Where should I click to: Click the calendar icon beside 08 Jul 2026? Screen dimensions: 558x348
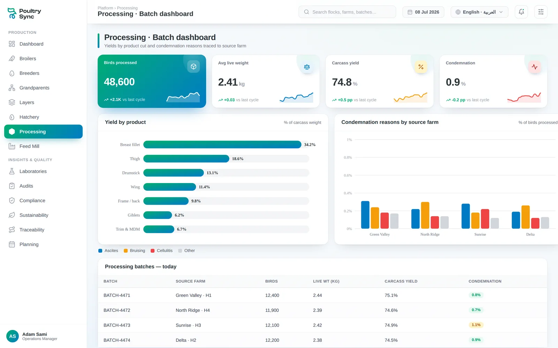click(410, 12)
